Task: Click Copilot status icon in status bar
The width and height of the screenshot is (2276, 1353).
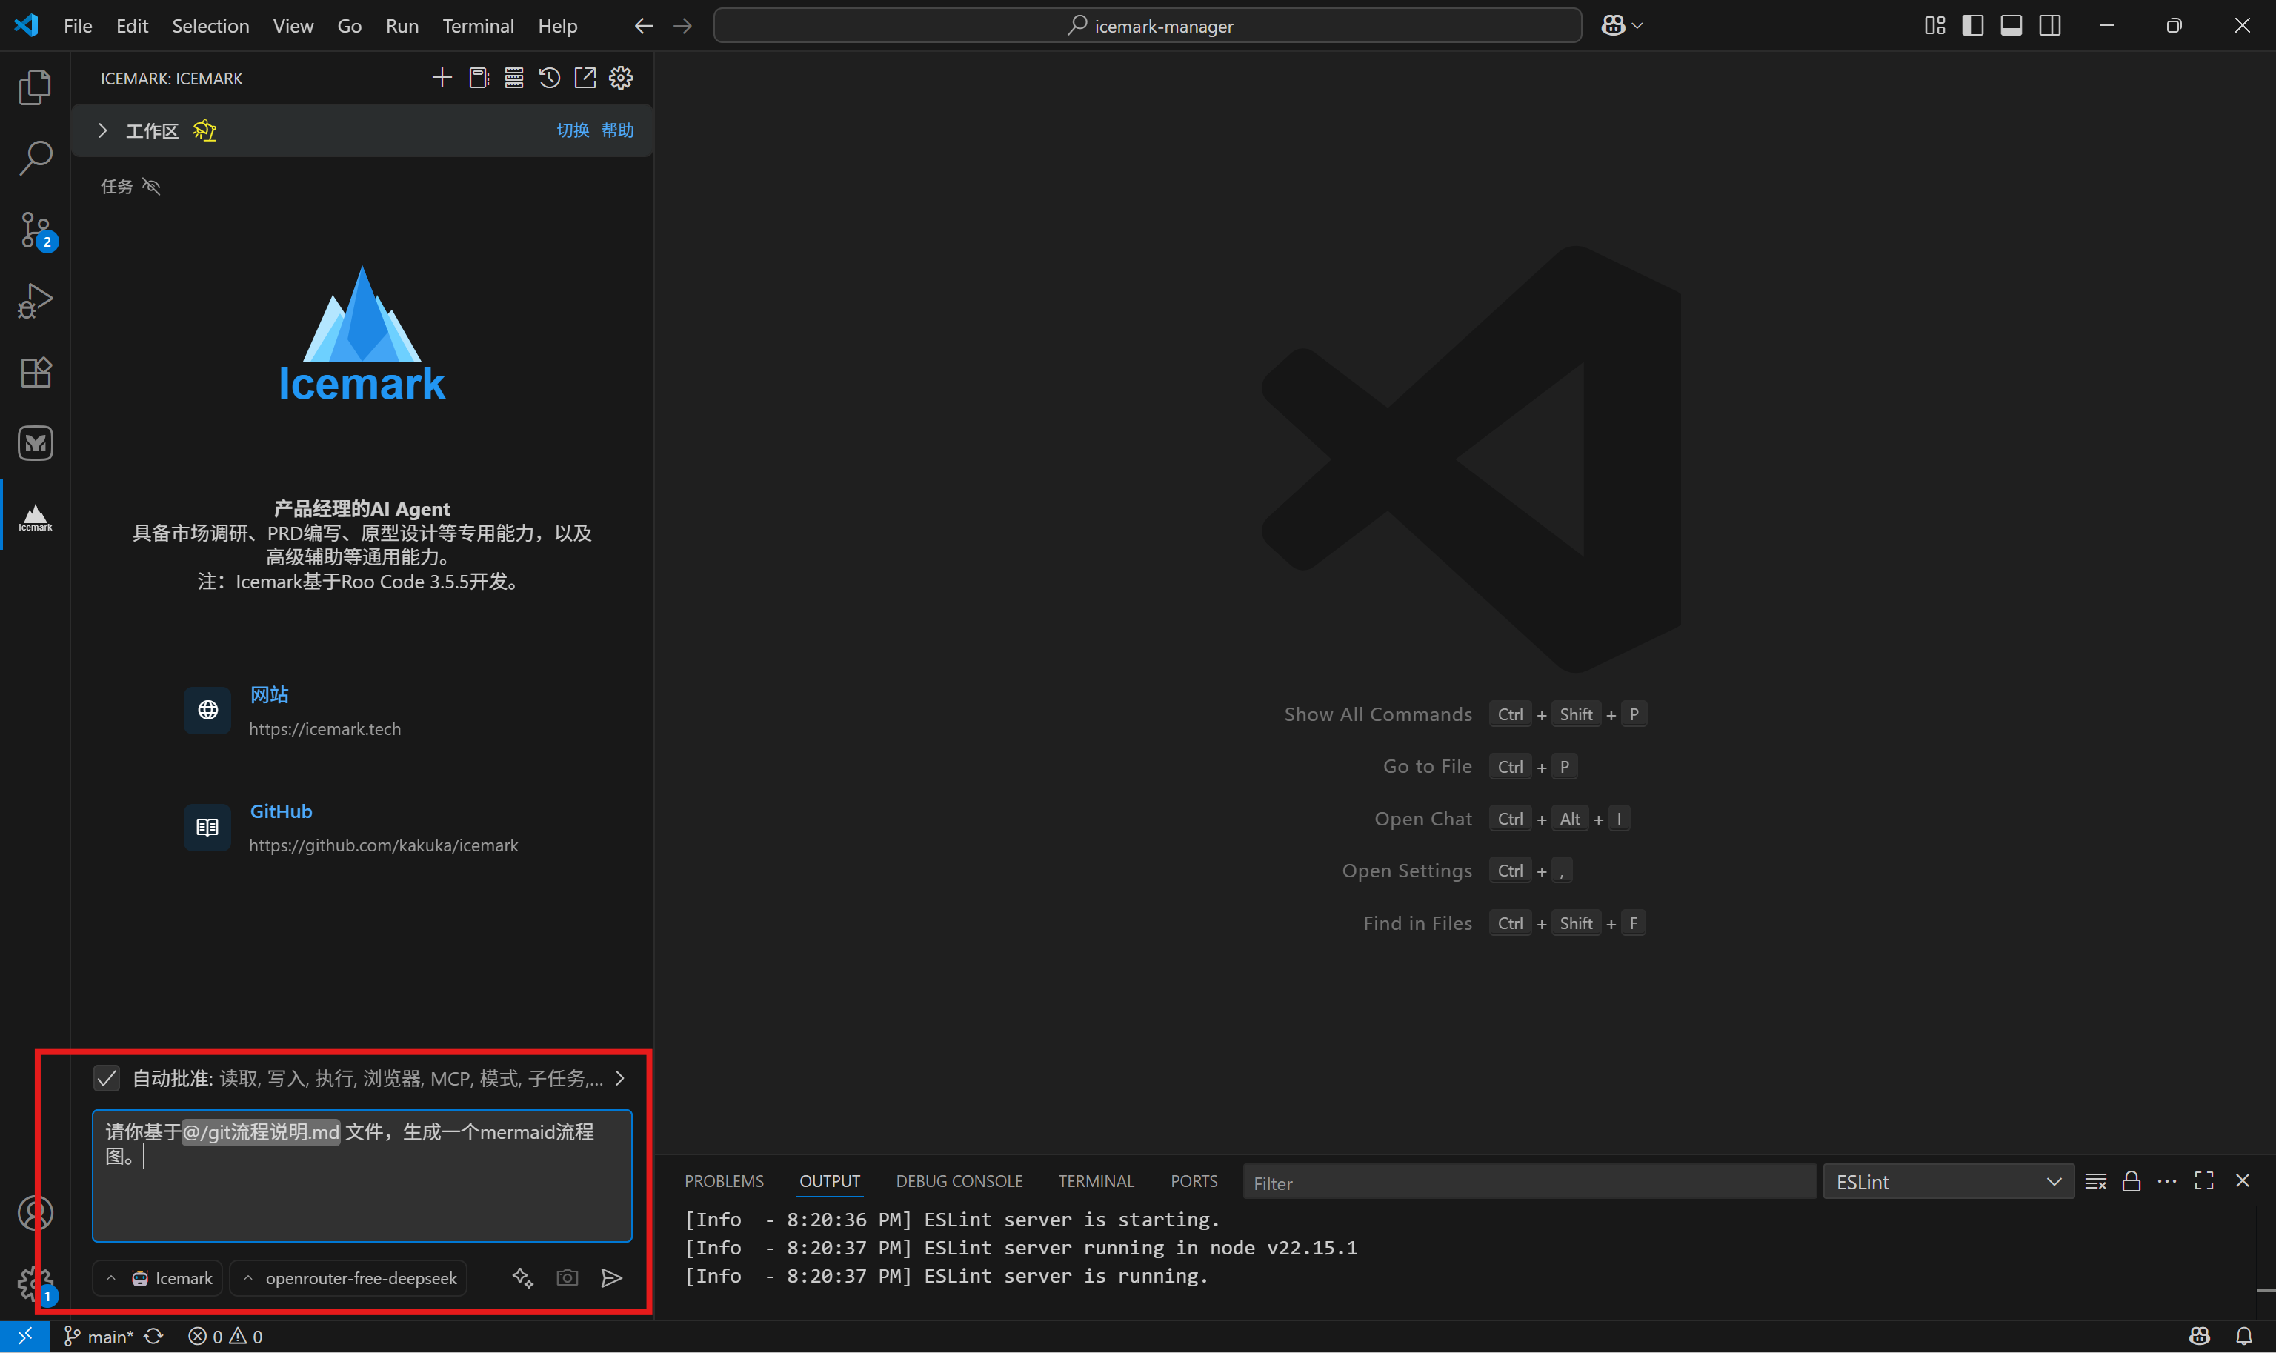Action: pos(2200,1337)
